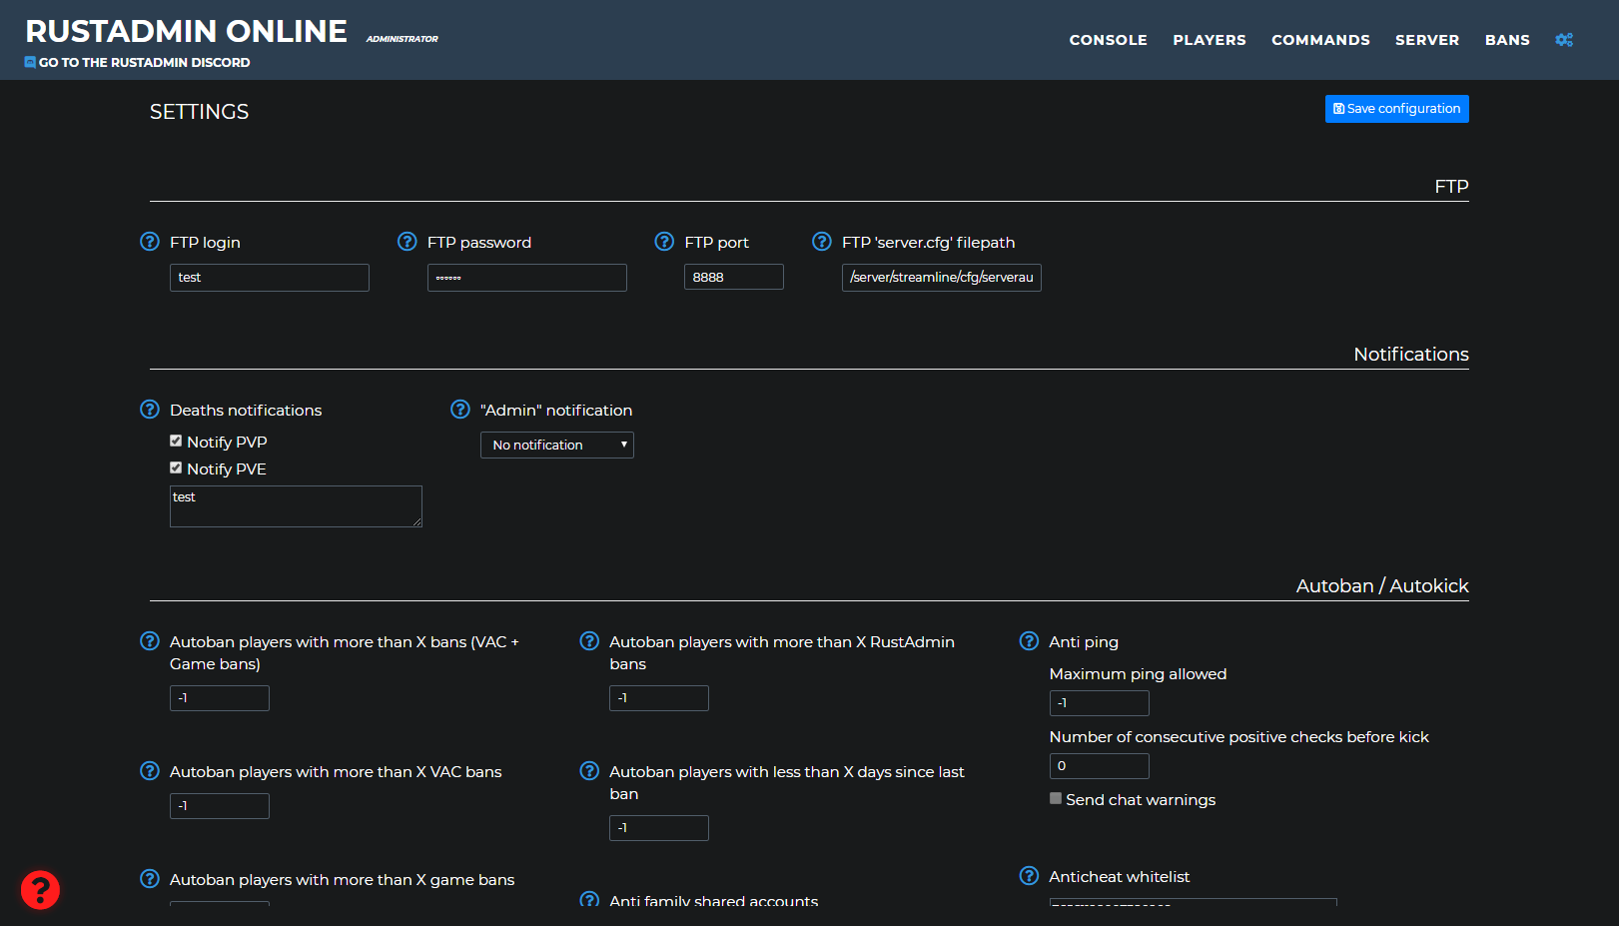This screenshot has width=1619, height=926.
Task: Click the Maximum ping allowed label
Action: 1138,674
